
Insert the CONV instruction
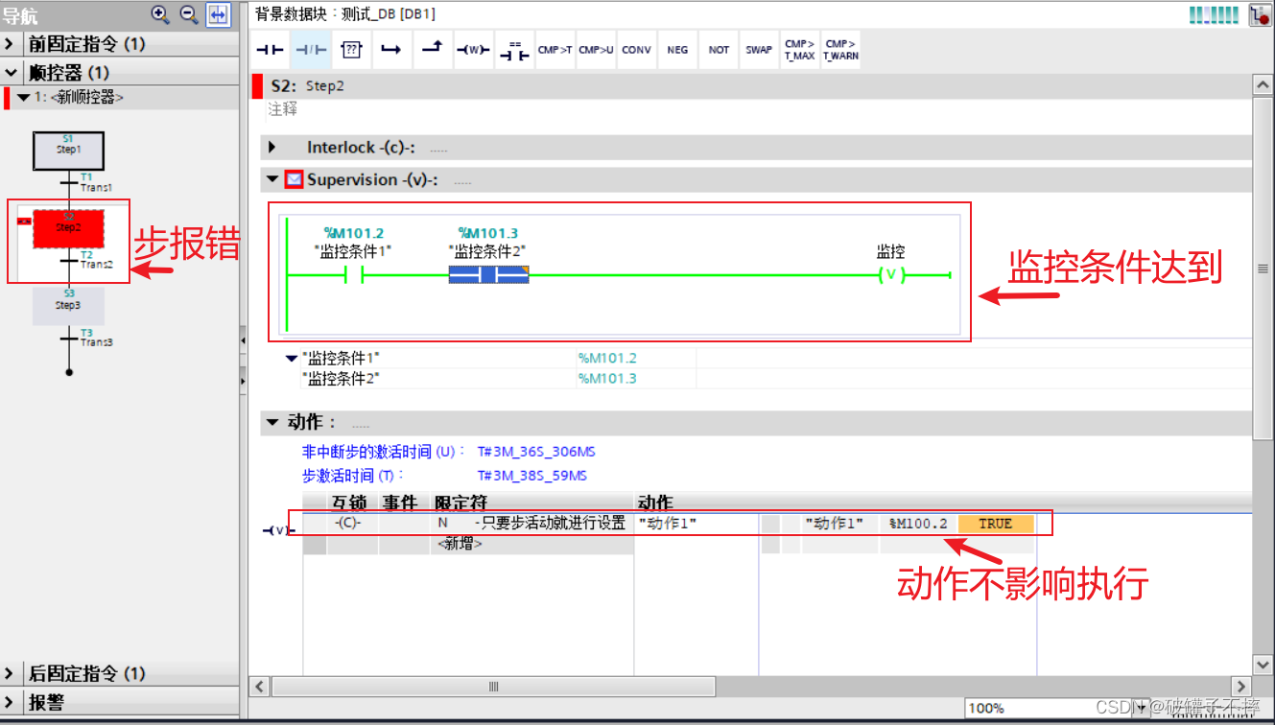[636, 50]
